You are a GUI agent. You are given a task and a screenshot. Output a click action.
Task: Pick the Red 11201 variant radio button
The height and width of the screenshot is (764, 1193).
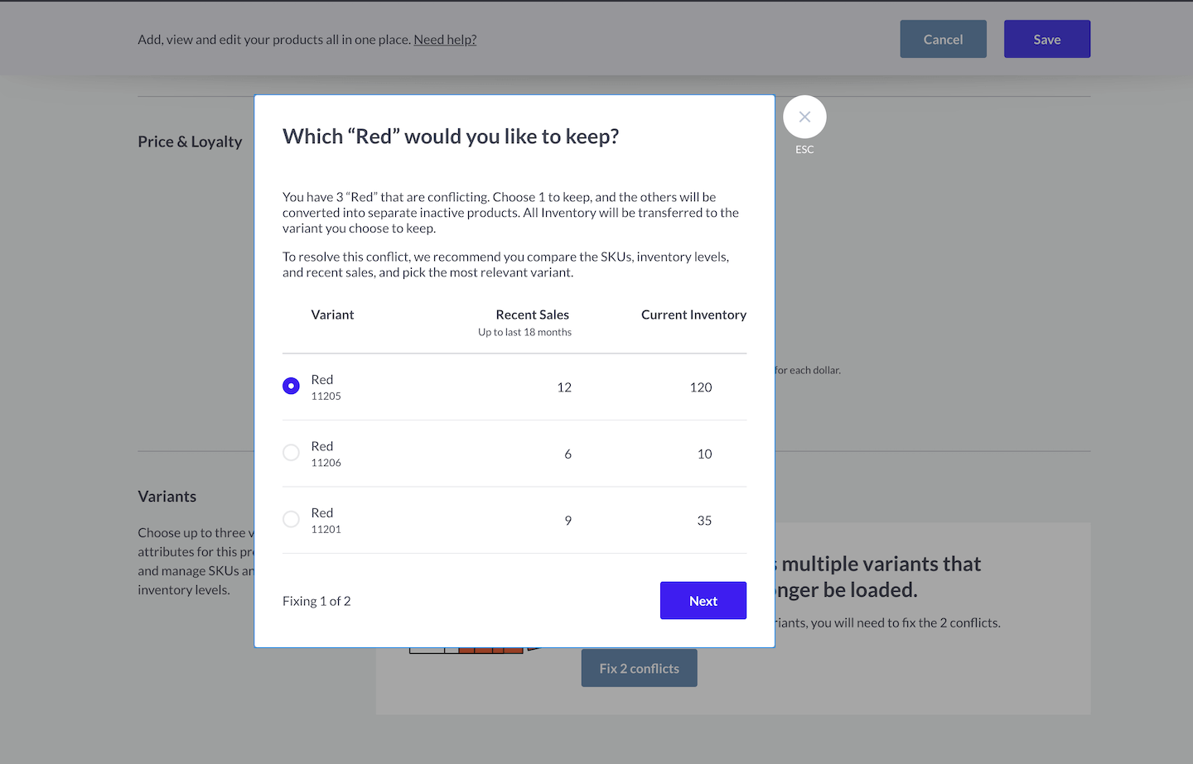(291, 520)
